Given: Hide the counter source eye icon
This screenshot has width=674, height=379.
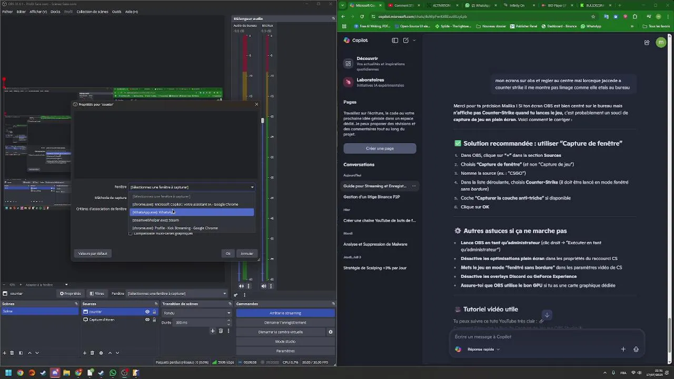Looking at the screenshot, I should pyautogui.click(x=147, y=312).
